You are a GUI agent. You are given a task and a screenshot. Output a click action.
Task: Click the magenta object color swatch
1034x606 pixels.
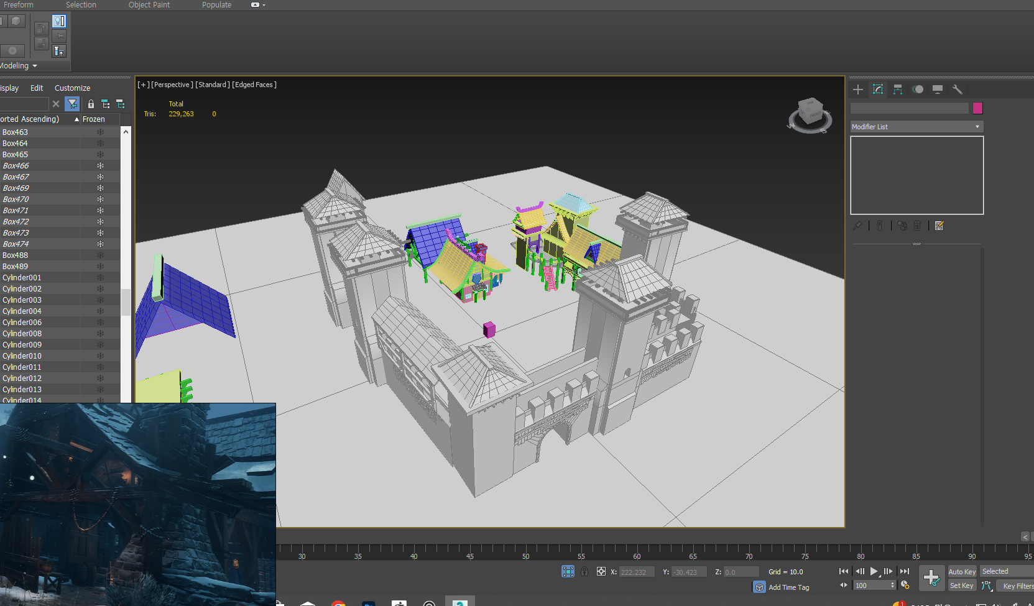(x=978, y=108)
